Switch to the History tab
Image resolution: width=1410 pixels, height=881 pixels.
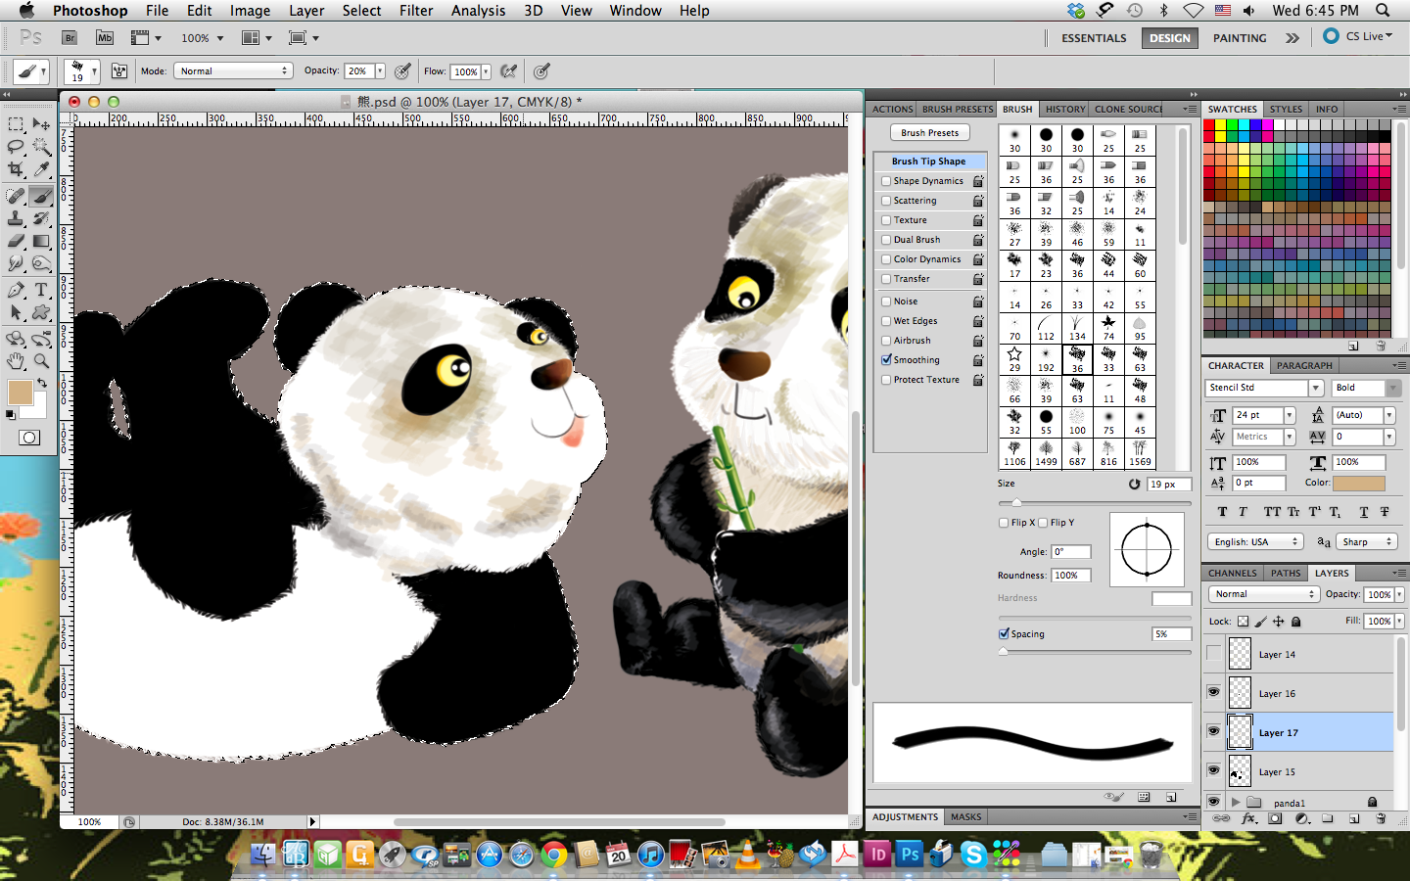click(1065, 110)
